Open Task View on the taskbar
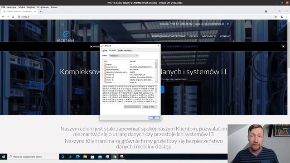Viewport: 290px width, 163px height. tap(70, 157)
